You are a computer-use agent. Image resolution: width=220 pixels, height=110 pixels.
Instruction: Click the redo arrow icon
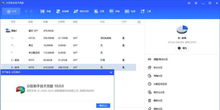coord(31,11)
